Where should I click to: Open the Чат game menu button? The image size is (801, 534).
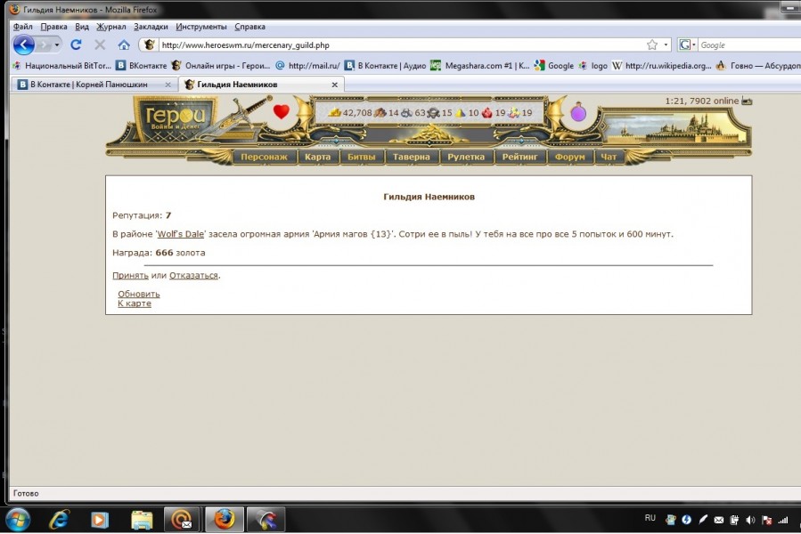(609, 157)
